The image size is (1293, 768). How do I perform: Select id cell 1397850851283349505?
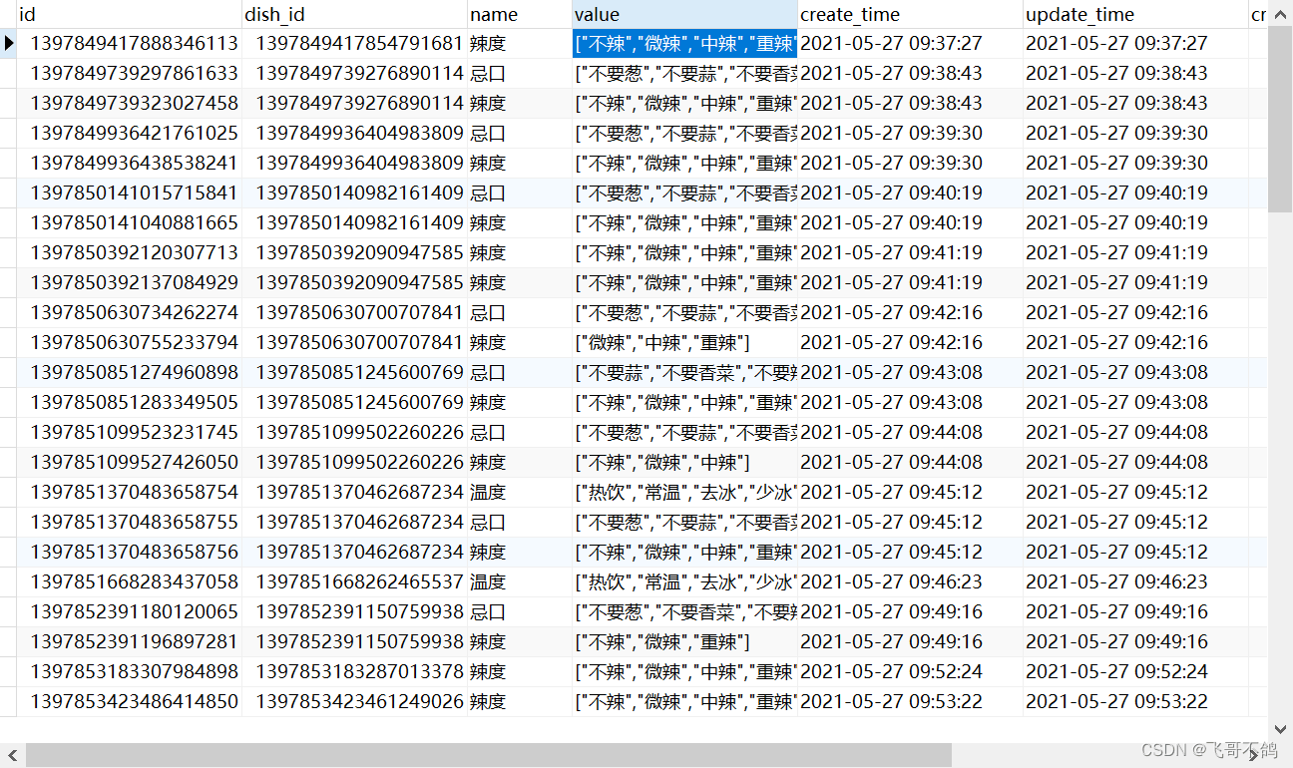(130, 402)
